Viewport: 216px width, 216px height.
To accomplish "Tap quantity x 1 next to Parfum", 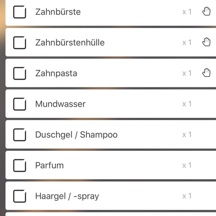I will [x=187, y=165].
